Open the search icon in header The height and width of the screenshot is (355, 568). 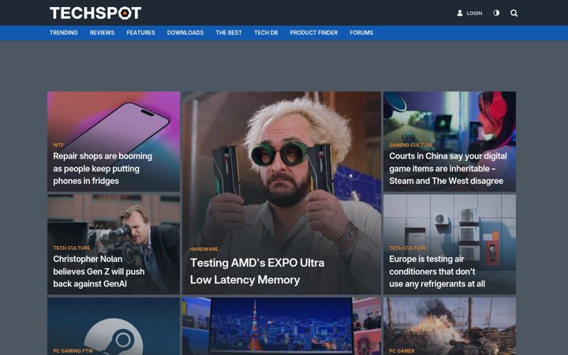pos(514,13)
